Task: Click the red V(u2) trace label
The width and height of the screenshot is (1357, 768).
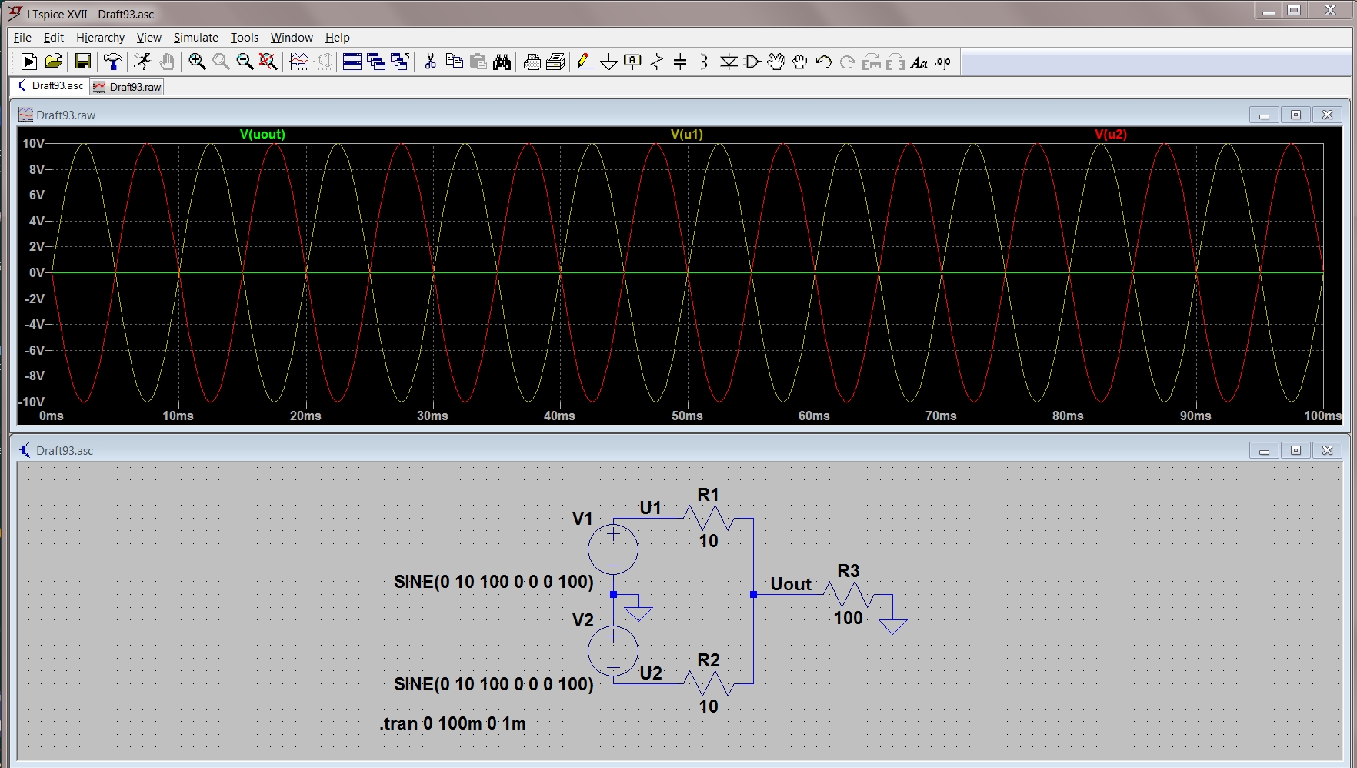Action: tap(1110, 134)
